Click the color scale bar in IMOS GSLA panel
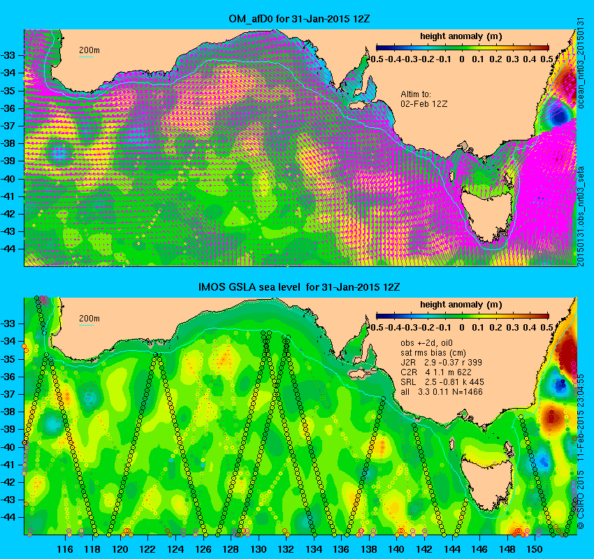 [462, 316]
